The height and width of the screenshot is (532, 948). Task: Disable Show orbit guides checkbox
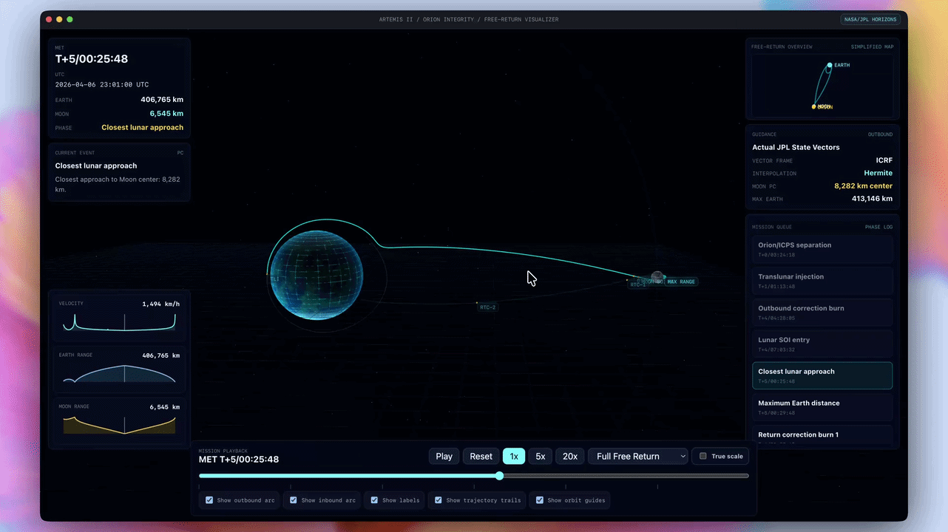(x=540, y=500)
